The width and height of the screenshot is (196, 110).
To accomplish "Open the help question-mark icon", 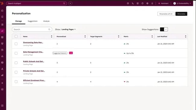I will tap(143, 3).
